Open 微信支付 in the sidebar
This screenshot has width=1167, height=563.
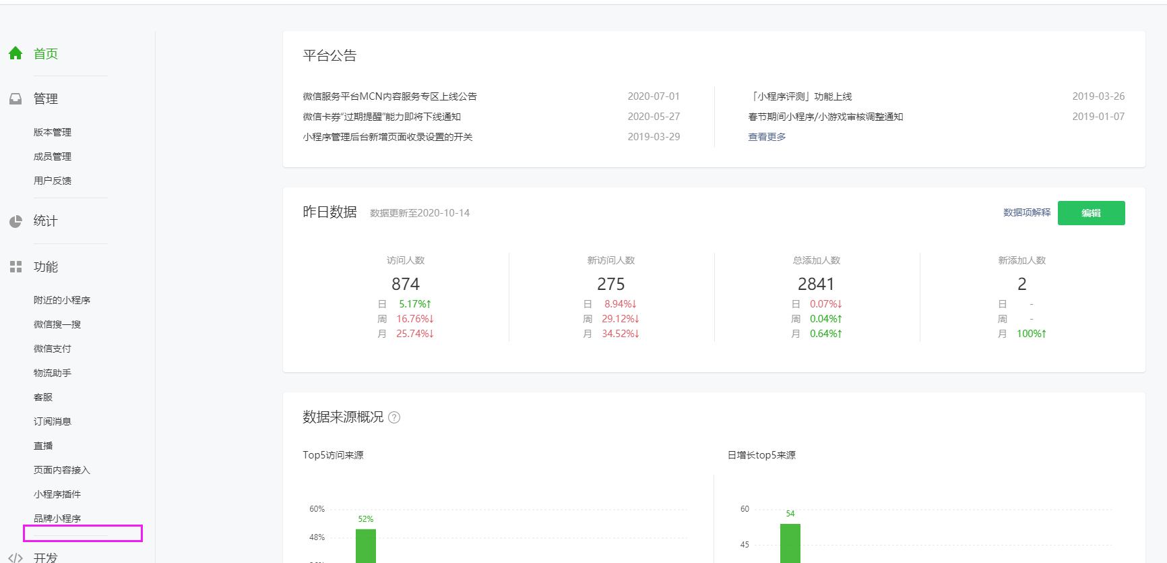point(53,349)
